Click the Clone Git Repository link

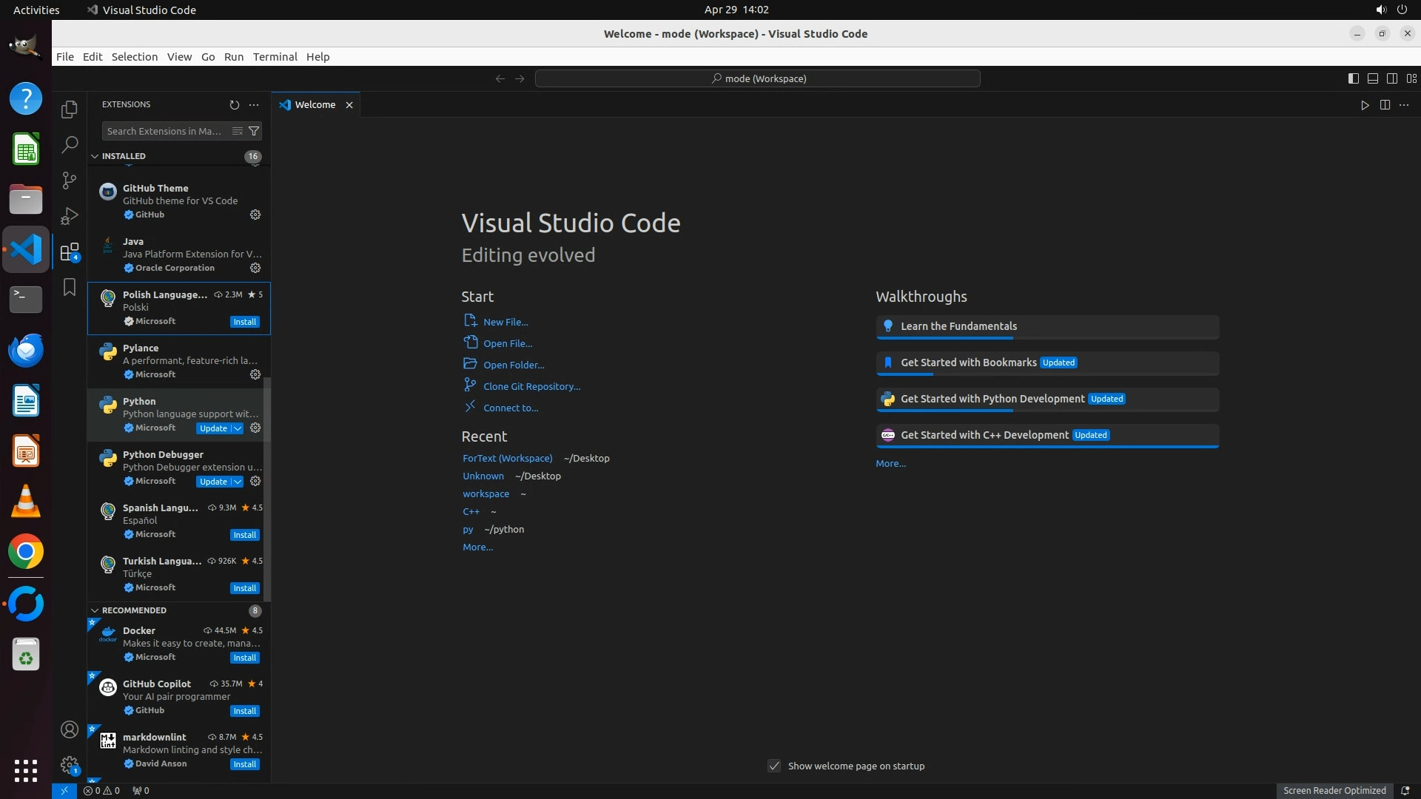pyautogui.click(x=531, y=386)
